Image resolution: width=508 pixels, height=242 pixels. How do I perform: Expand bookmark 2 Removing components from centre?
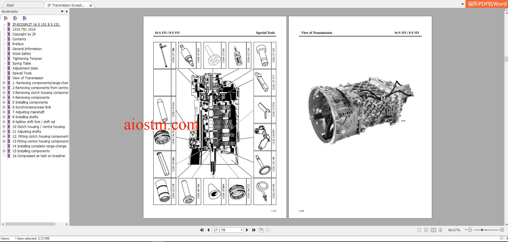[x=4, y=88]
